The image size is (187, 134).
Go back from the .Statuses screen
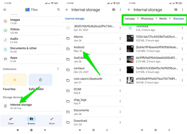tap(129, 10)
